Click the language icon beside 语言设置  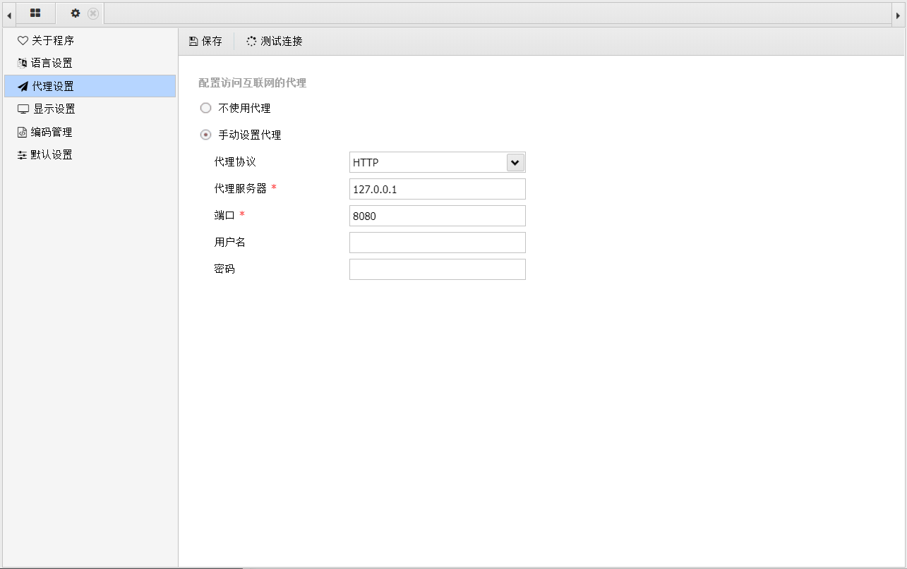pos(23,63)
